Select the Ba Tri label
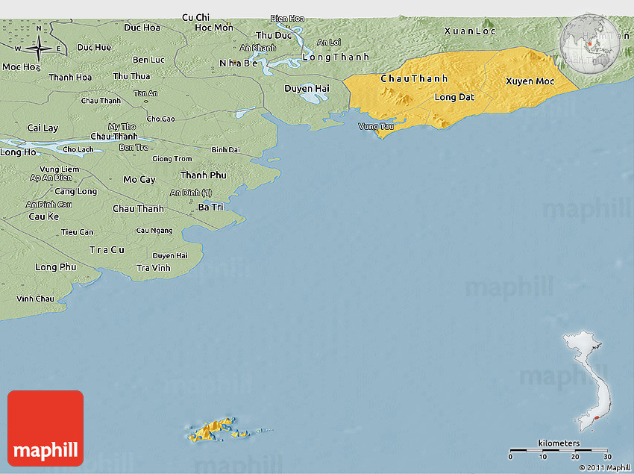The height and width of the screenshot is (474, 634). pyautogui.click(x=210, y=207)
